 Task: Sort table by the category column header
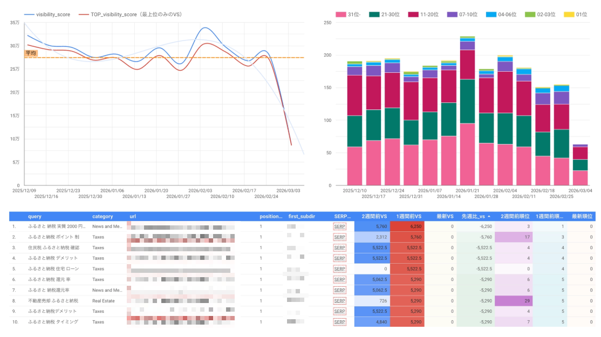pyautogui.click(x=103, y=216)
